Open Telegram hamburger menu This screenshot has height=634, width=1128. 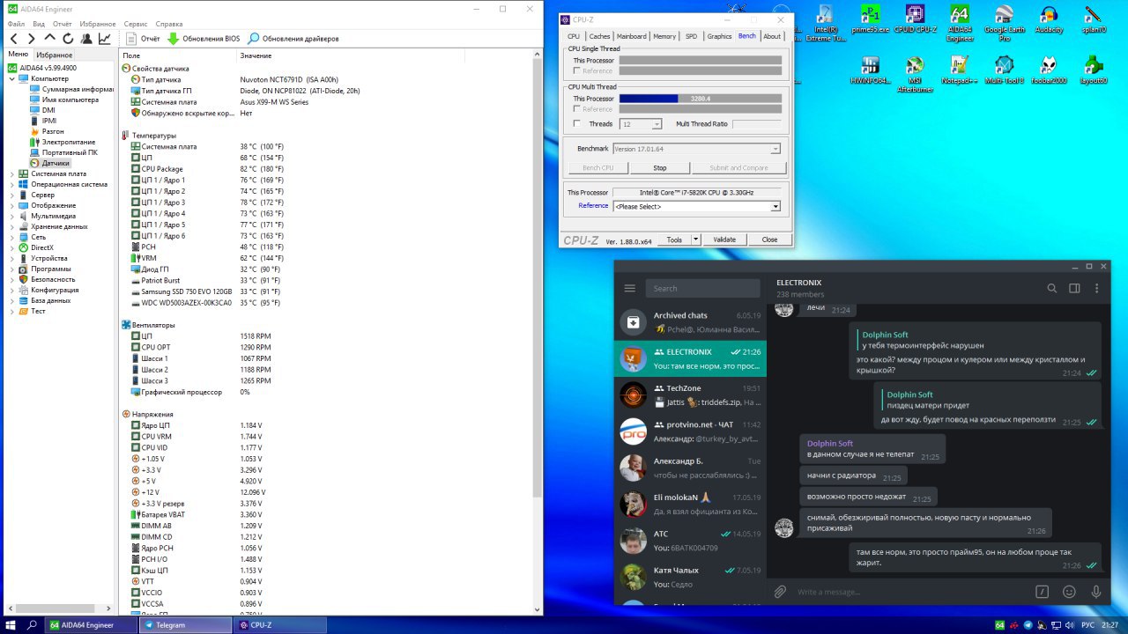tap(629, 288)
